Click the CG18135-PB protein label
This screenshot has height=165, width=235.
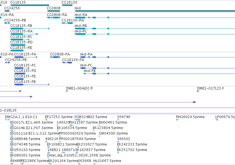(x=25, y=82)
